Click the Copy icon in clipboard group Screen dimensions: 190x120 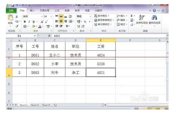coord(17,21)
